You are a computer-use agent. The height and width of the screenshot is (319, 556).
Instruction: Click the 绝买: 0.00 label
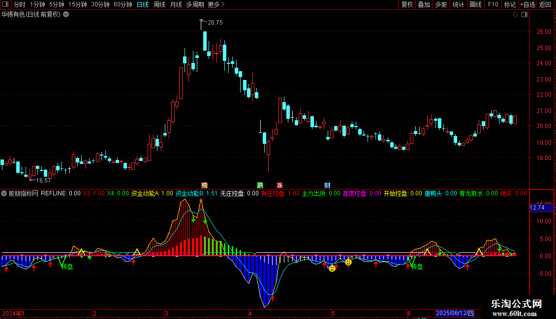click(x=514, y=193)
